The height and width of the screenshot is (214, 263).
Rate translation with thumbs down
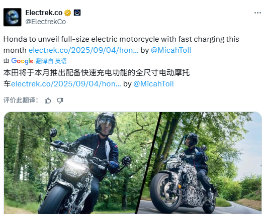60,100
